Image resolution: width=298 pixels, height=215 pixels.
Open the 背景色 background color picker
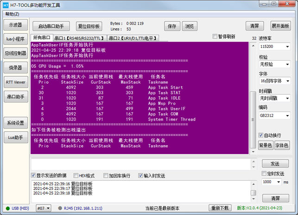click(266, 146)
